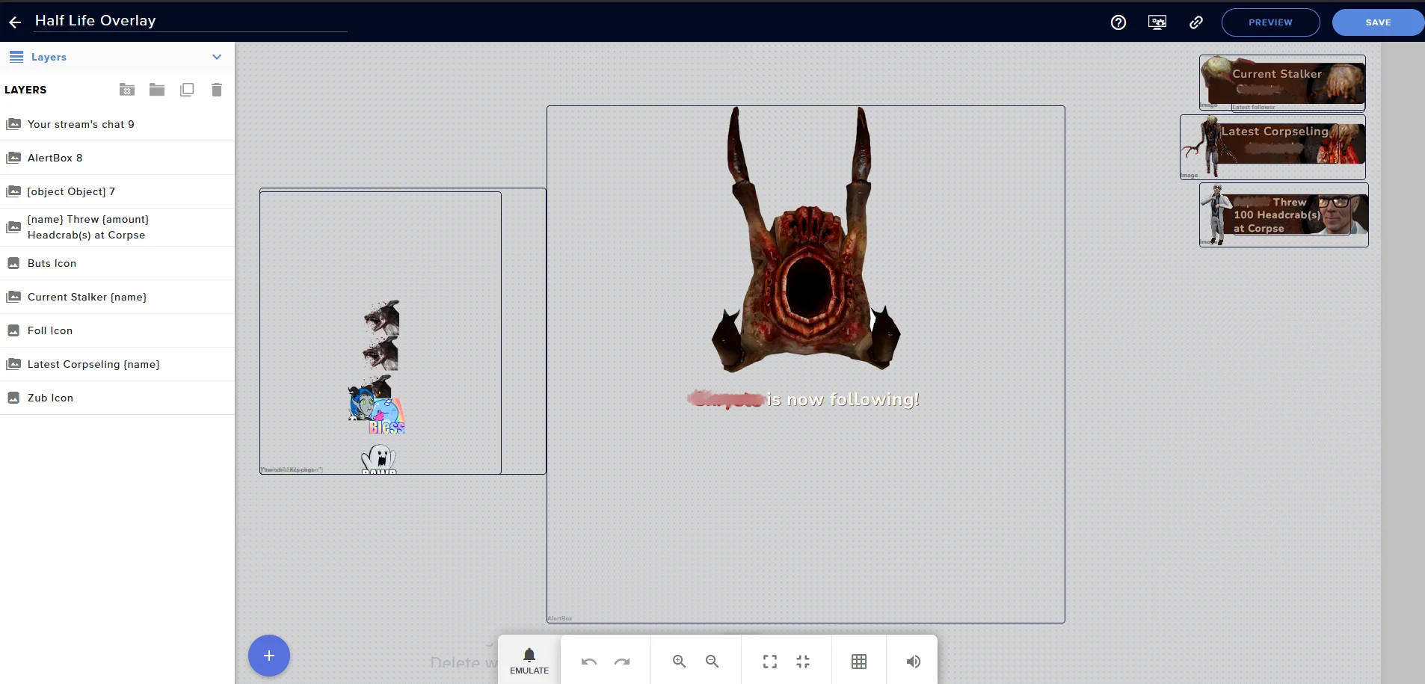1425x684 pixels.
Task: Click image icon beside Buts Icon
Action: [13, 263]
